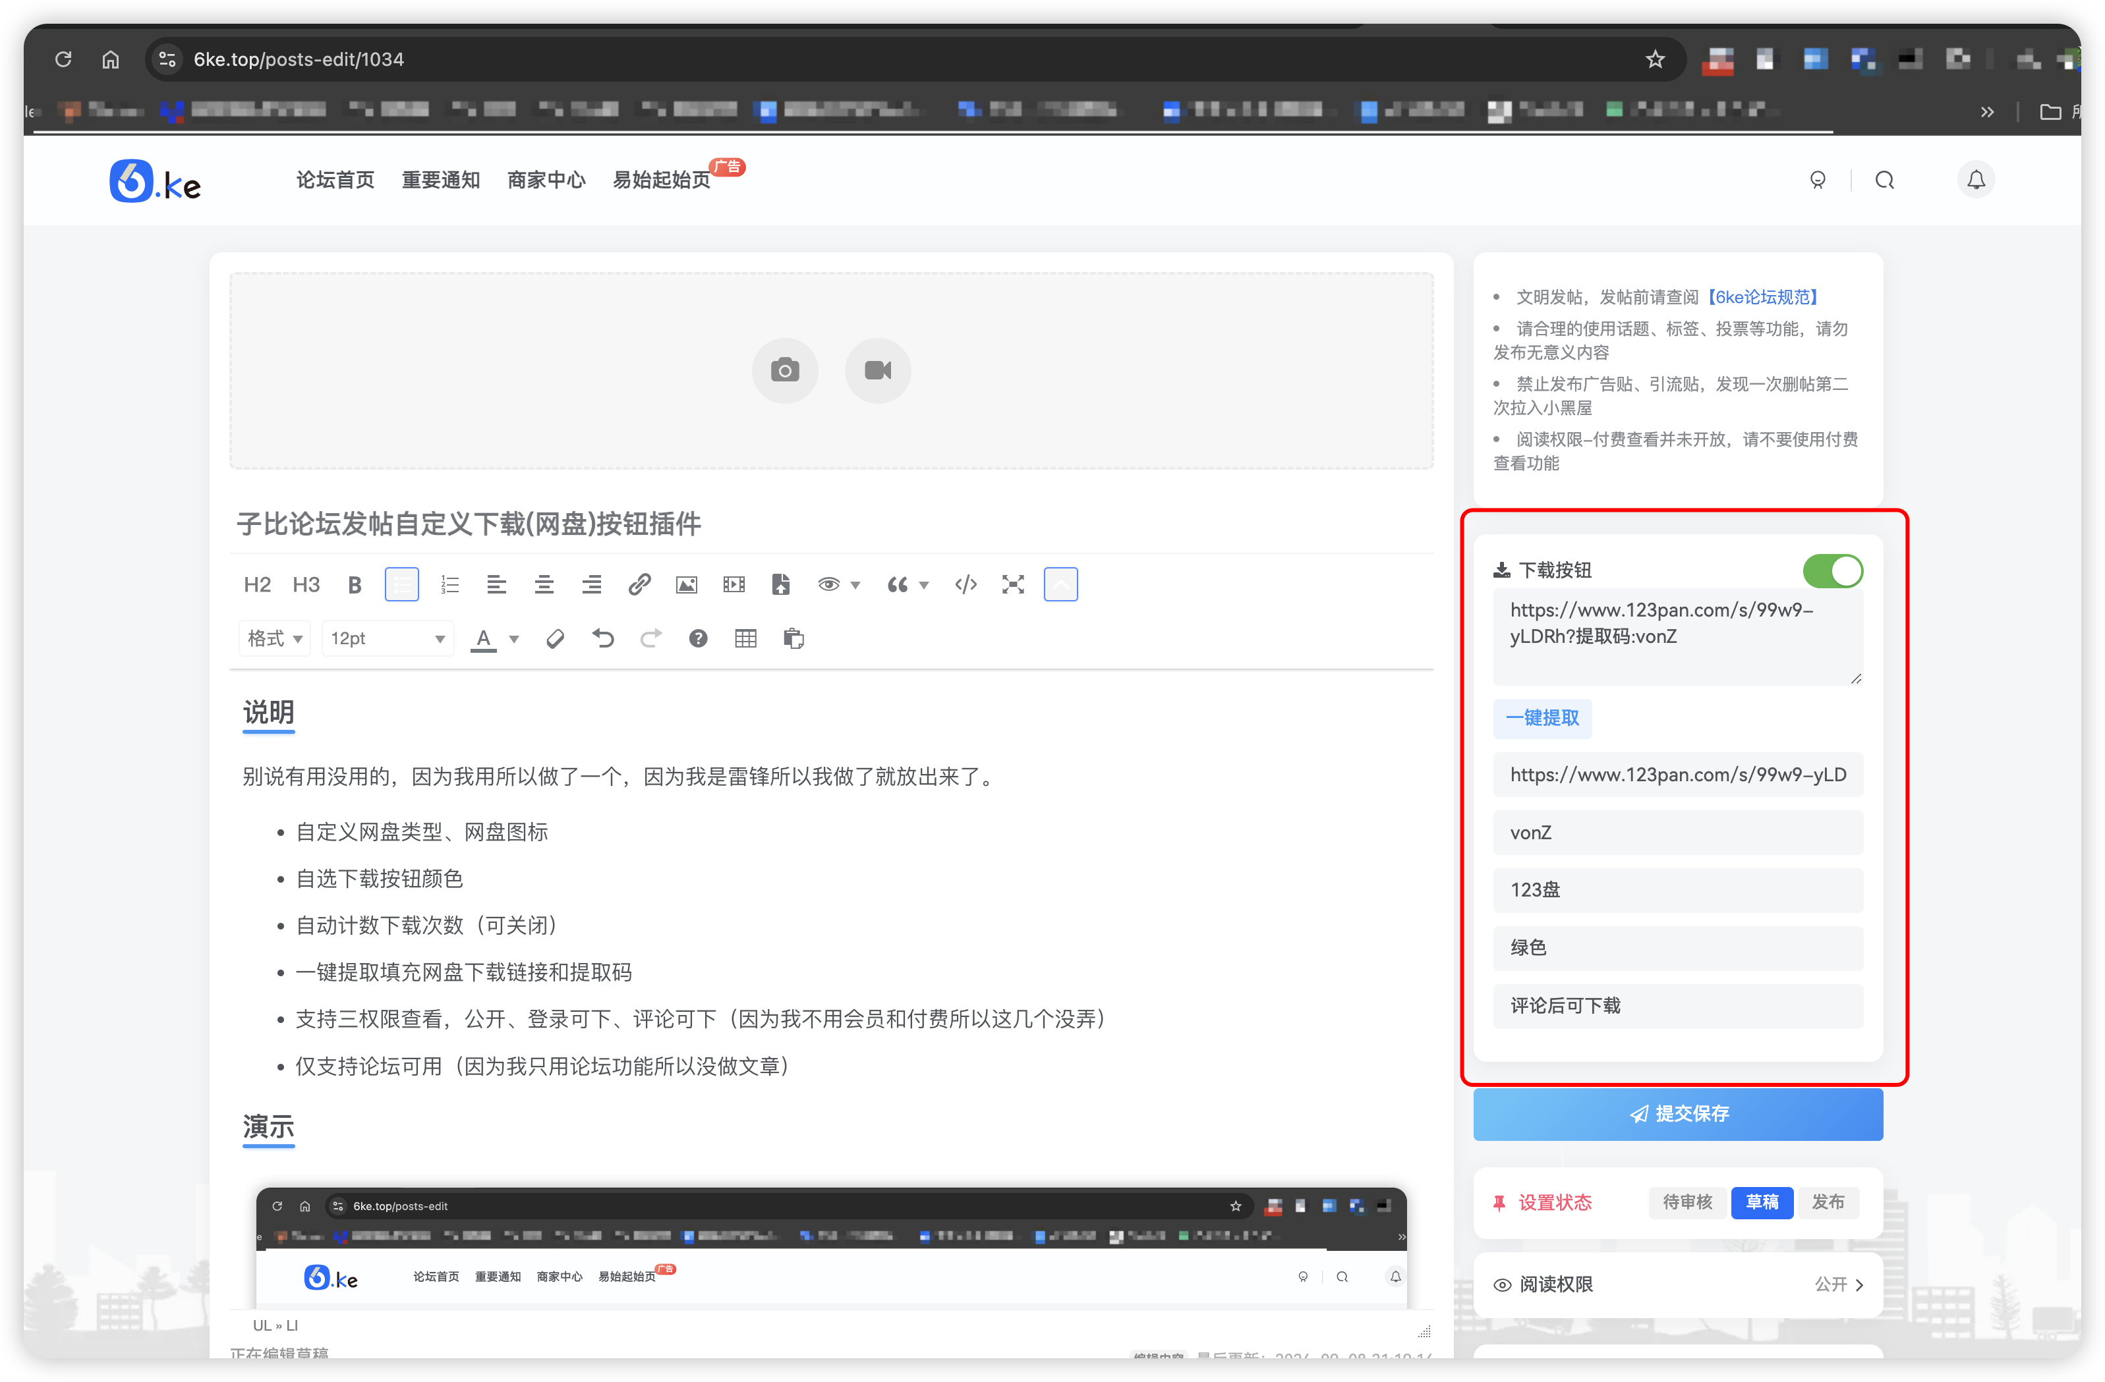2105x1382 pixels.
Task: Turn off the 下载按钮 switch
Action: tap(1833, 570)
